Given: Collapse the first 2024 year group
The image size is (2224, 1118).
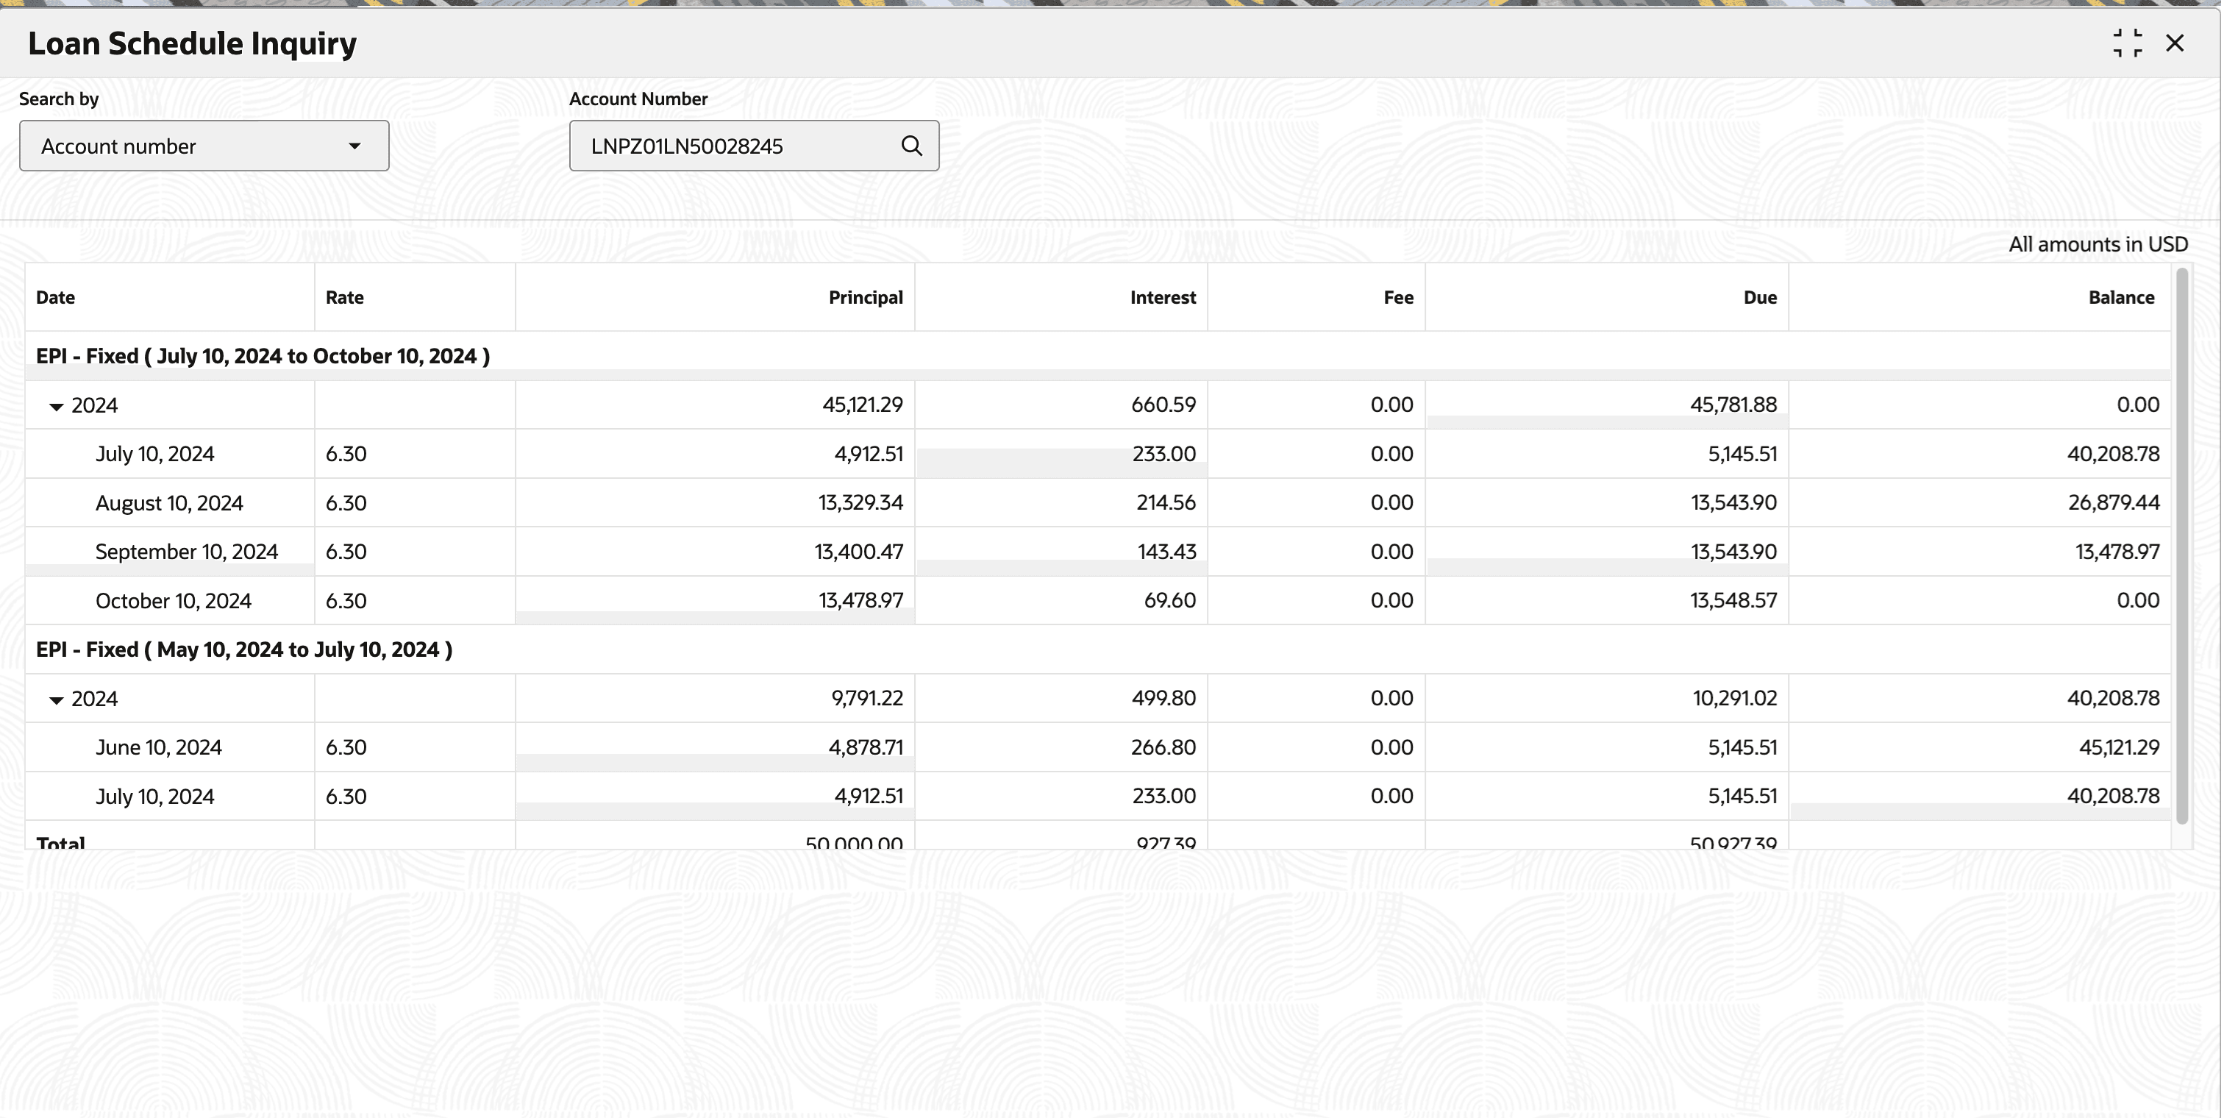Looking at the screenshot, I should [x=57, y=407].
